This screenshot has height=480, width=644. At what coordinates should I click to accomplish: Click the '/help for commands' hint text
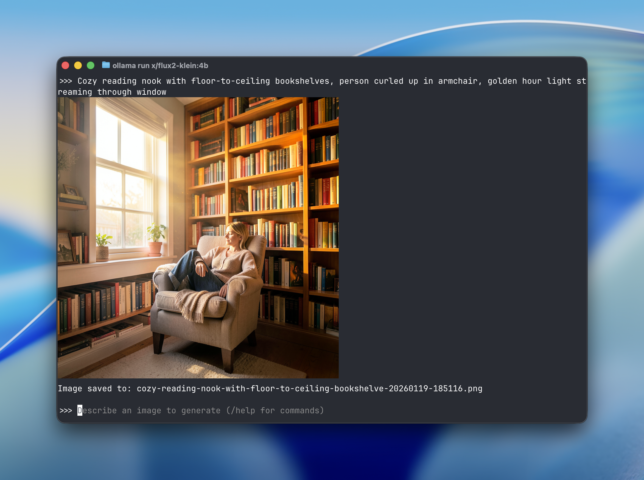(x=275, y=410)
